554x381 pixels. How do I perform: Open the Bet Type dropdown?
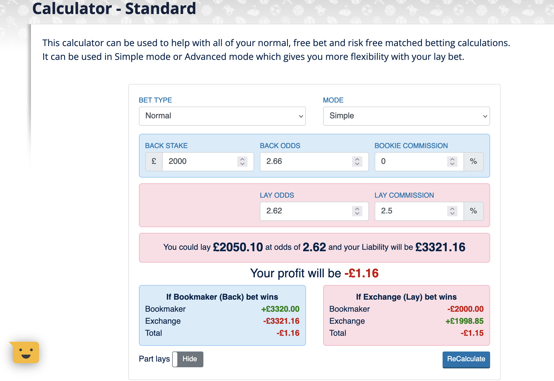[x=222, y=116]
